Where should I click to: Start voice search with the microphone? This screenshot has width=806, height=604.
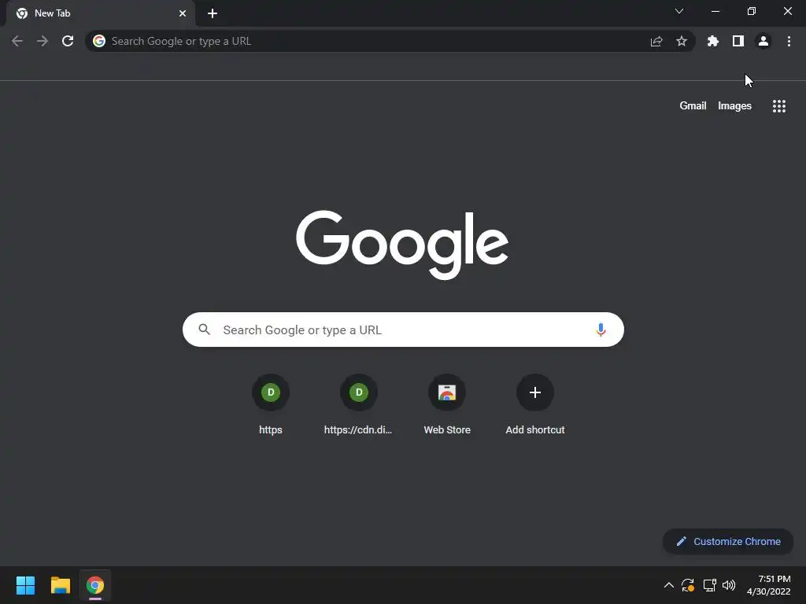[x=601, y=330]
